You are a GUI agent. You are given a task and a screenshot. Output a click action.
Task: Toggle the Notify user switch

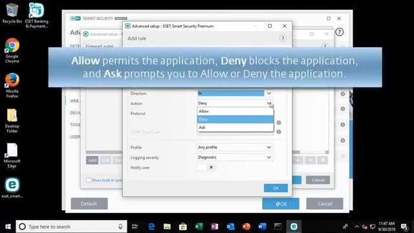coord(206,167)
